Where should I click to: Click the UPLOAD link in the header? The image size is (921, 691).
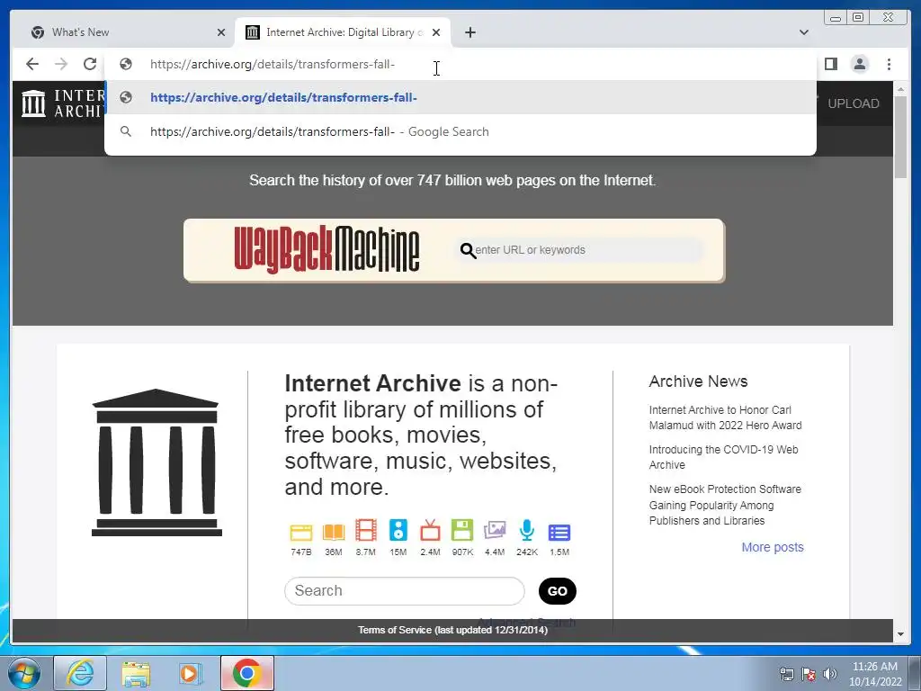[853, 103]
